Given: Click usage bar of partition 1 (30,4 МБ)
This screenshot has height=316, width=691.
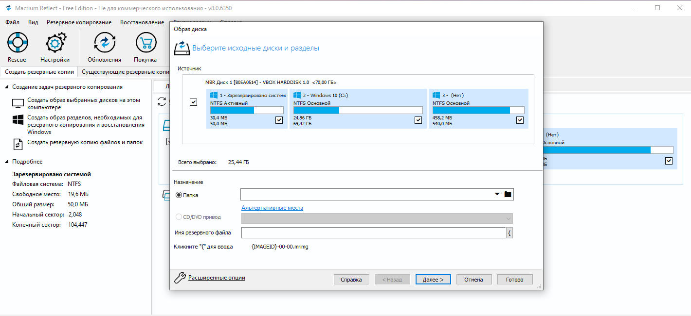Looking at the screenshot, I should 247,110.
